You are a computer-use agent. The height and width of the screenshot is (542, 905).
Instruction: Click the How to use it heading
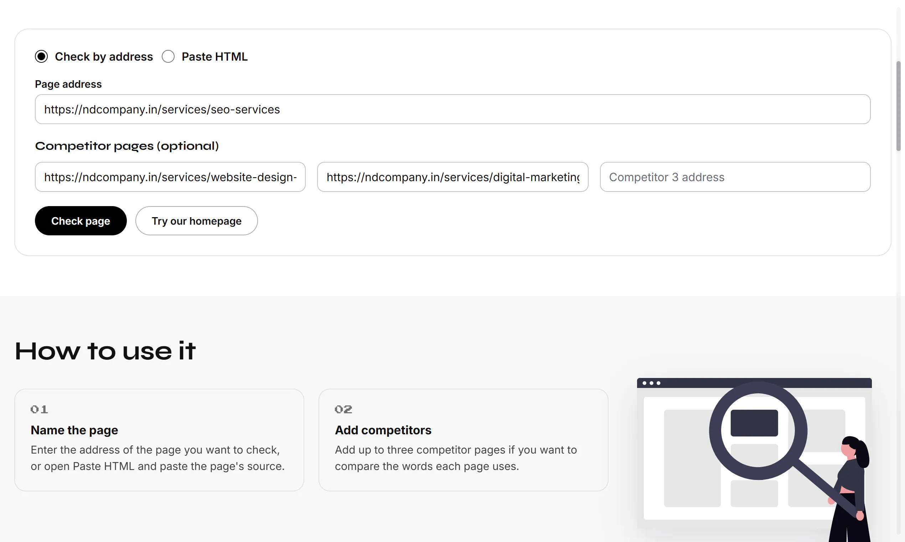[x=105, y=351]
